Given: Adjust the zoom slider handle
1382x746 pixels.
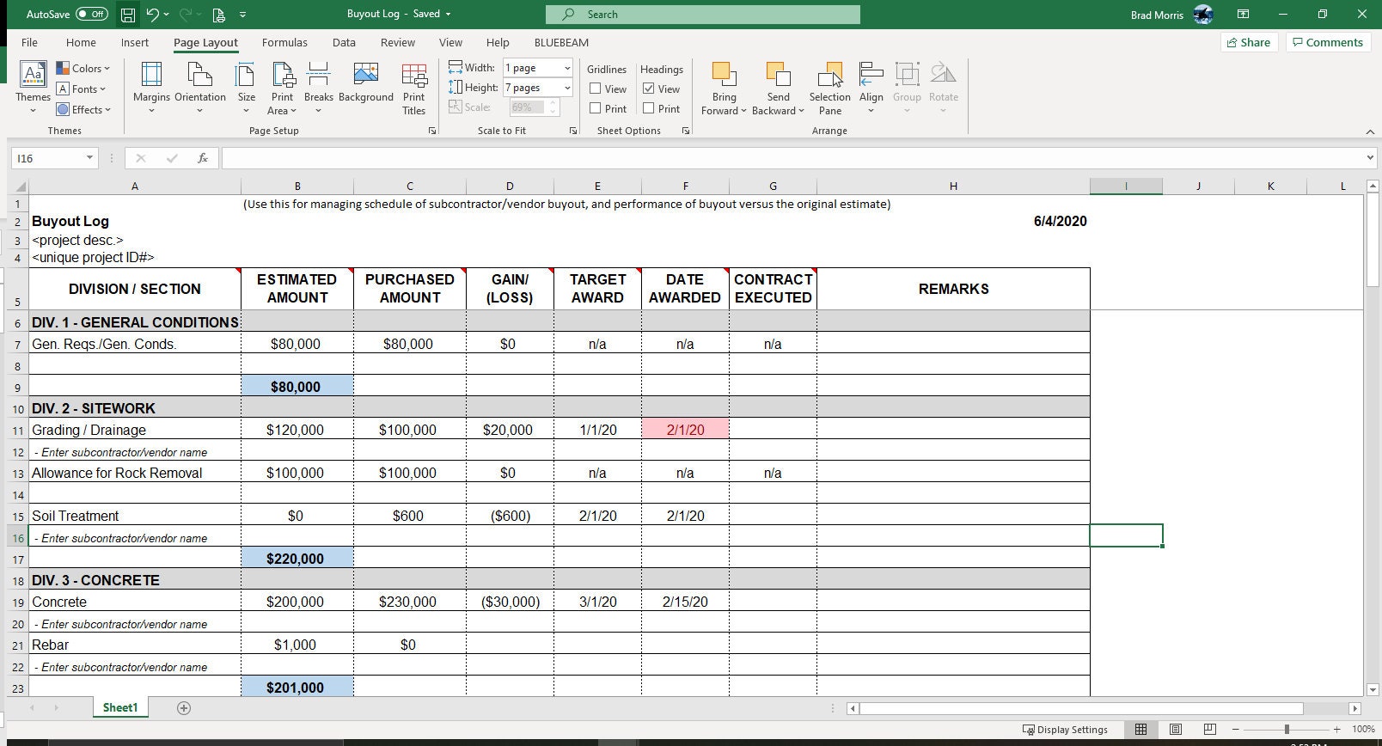Looking at the screenshot, I should point(1287,730).
